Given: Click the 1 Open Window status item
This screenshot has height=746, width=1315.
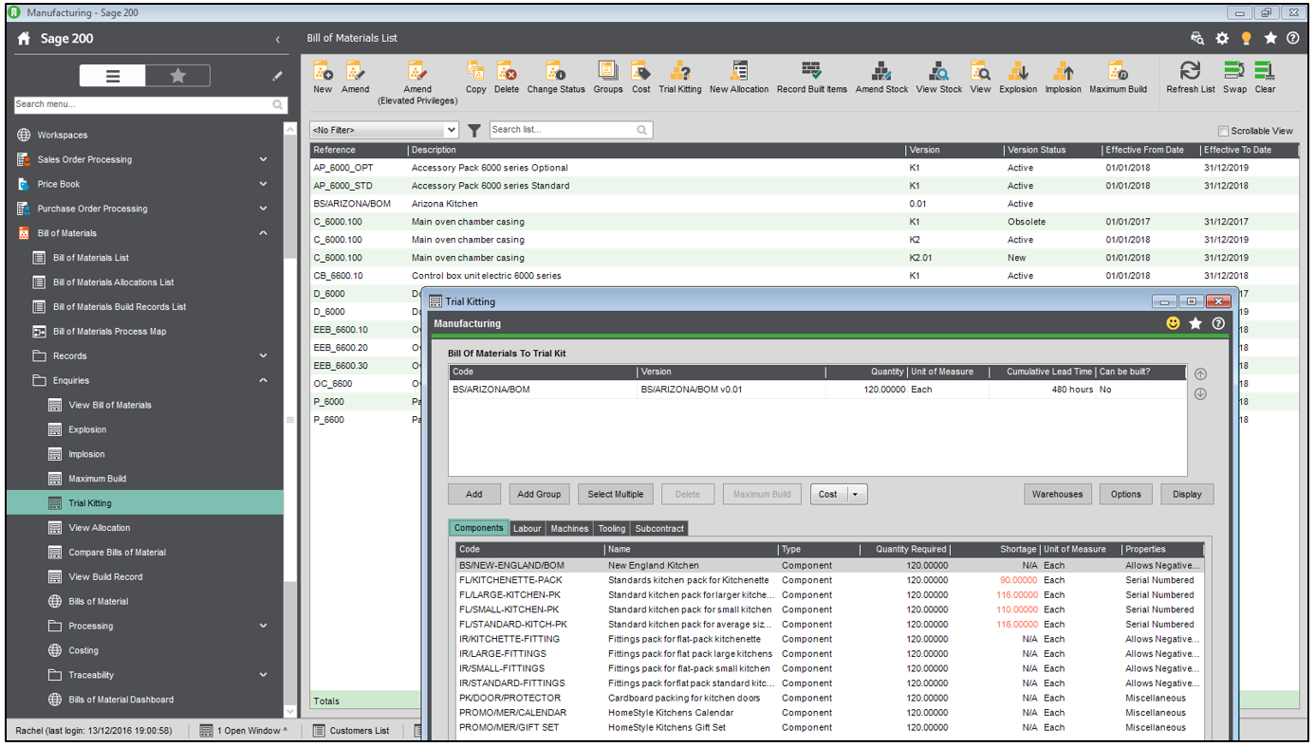Looking at the screenshot, I should tap(244, 731).
